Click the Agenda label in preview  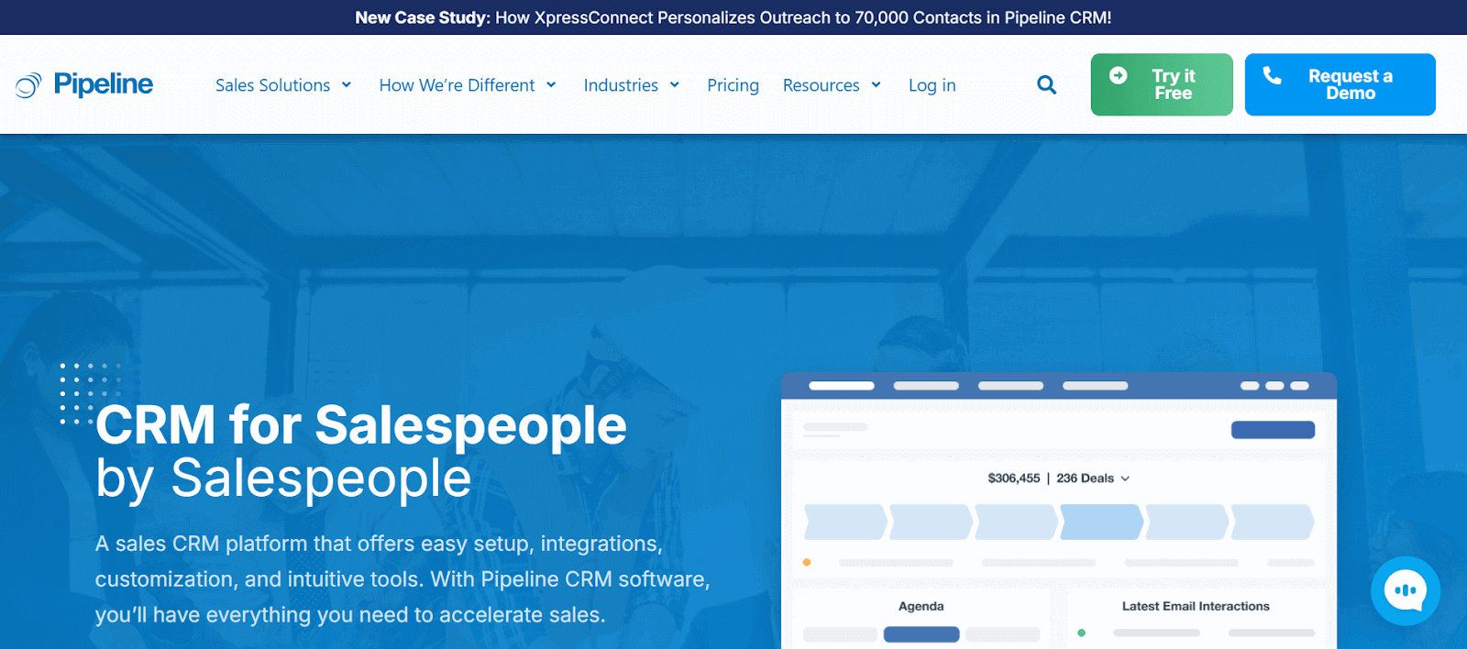pyautogui.click(x=921, y=606)
